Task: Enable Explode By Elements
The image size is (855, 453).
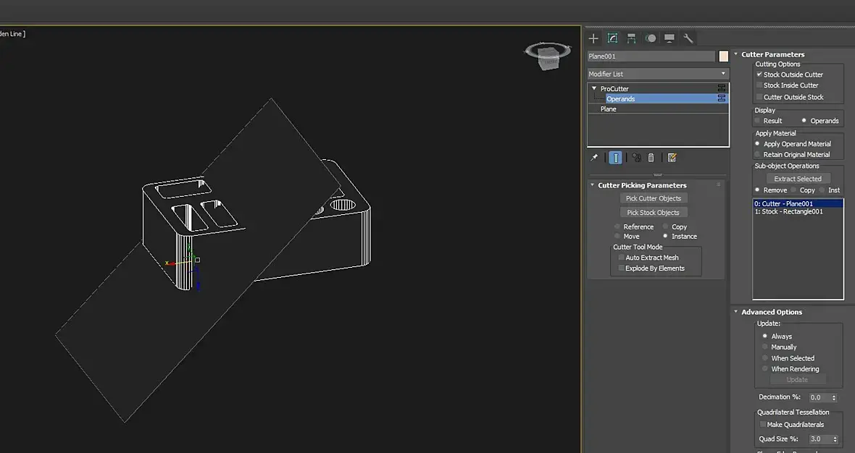Action: (621, 268)
